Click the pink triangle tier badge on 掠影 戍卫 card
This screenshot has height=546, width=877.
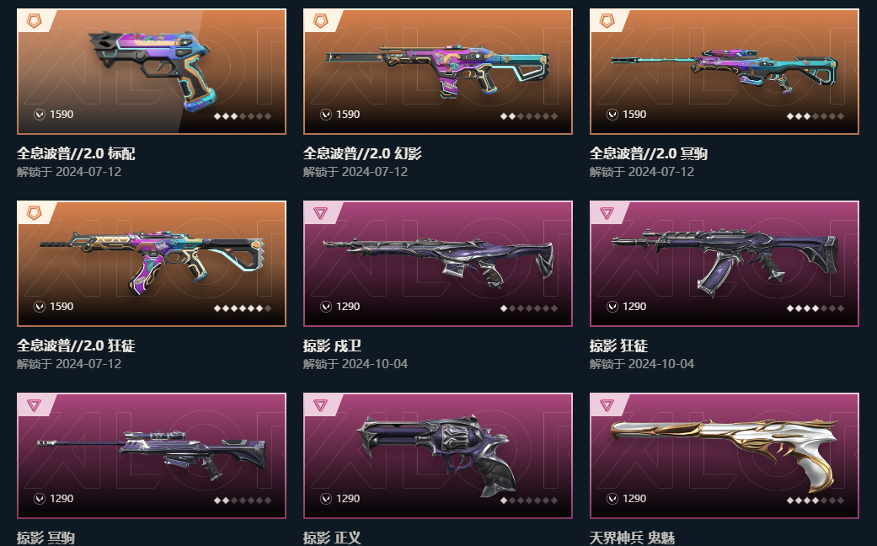pos(320,213)
